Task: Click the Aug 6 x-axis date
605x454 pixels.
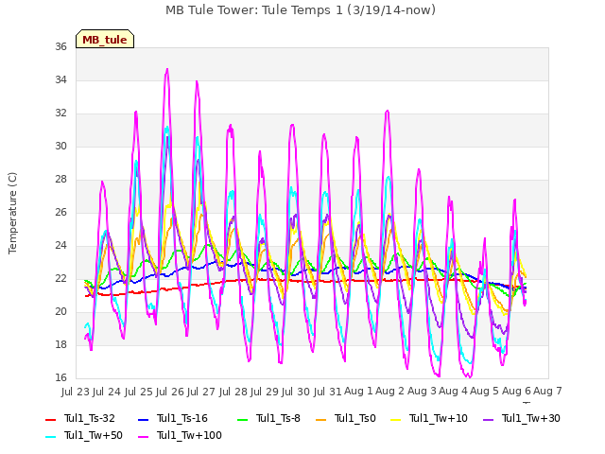Action: tap(516, 392)
